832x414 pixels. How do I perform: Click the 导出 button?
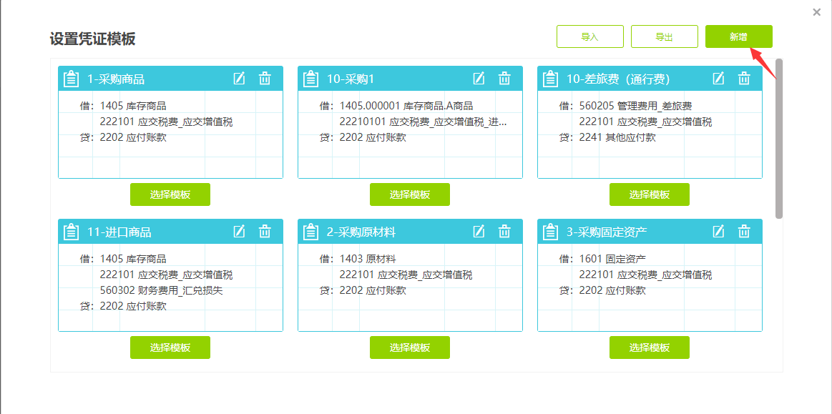point(664,37)
